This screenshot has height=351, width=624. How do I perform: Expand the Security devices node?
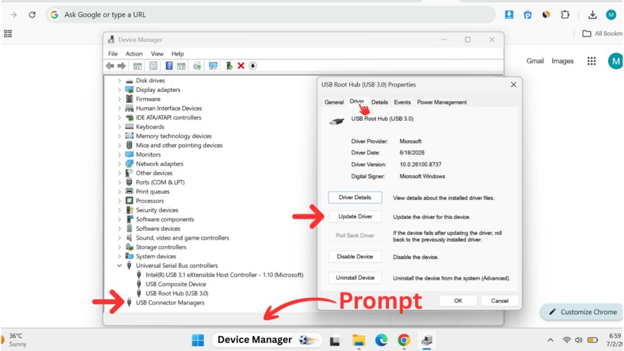pos(119,210)
